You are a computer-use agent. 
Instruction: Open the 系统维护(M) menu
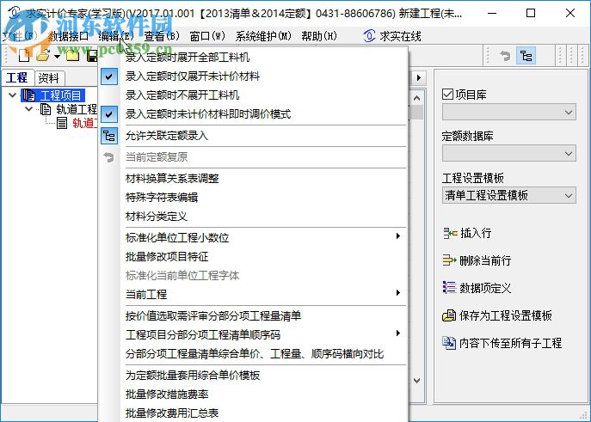263,36
